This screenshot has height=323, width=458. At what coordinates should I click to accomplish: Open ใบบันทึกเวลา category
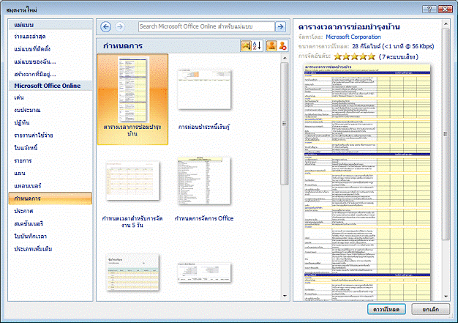[31, 236]
